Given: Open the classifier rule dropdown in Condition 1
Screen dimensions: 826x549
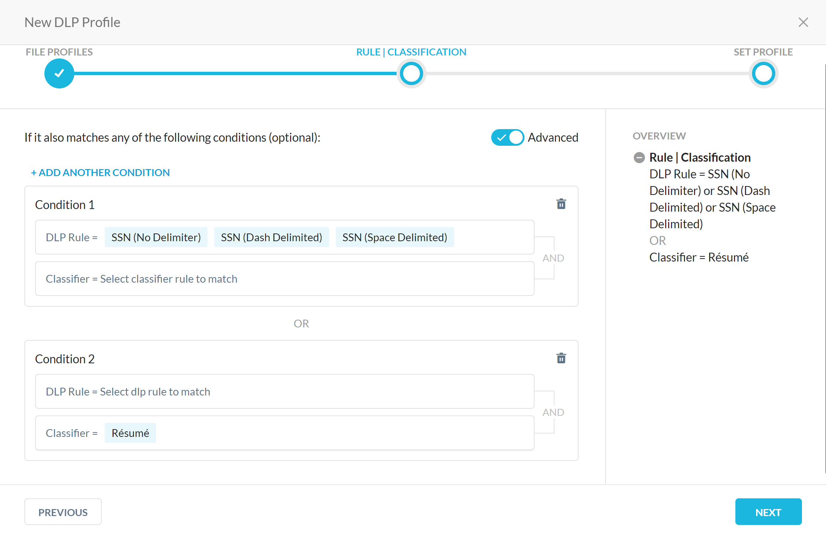Looking at the screenshot, I should pyautogui.click(x=284, y=278).
